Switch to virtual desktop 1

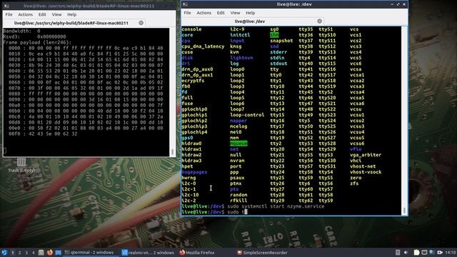point(13,253)
